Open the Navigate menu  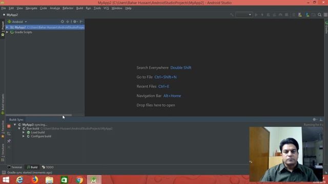coord(31,8)
